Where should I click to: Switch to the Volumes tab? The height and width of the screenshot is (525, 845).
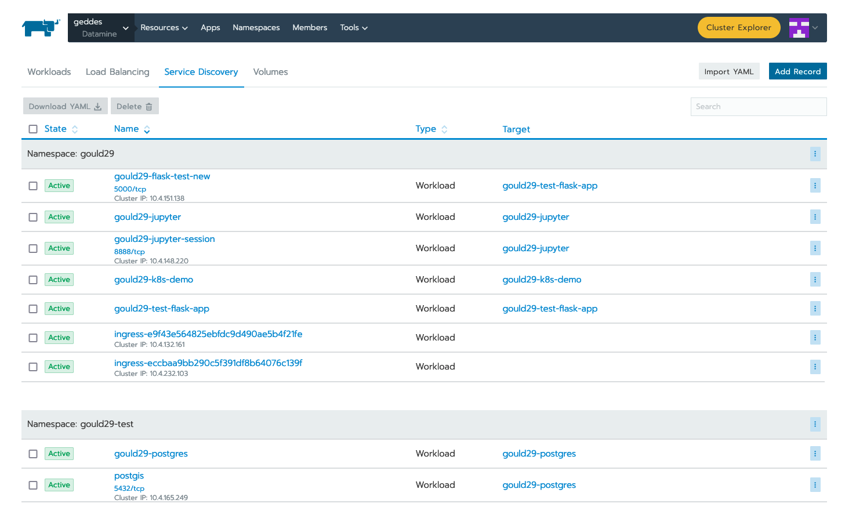coord(270,71)
